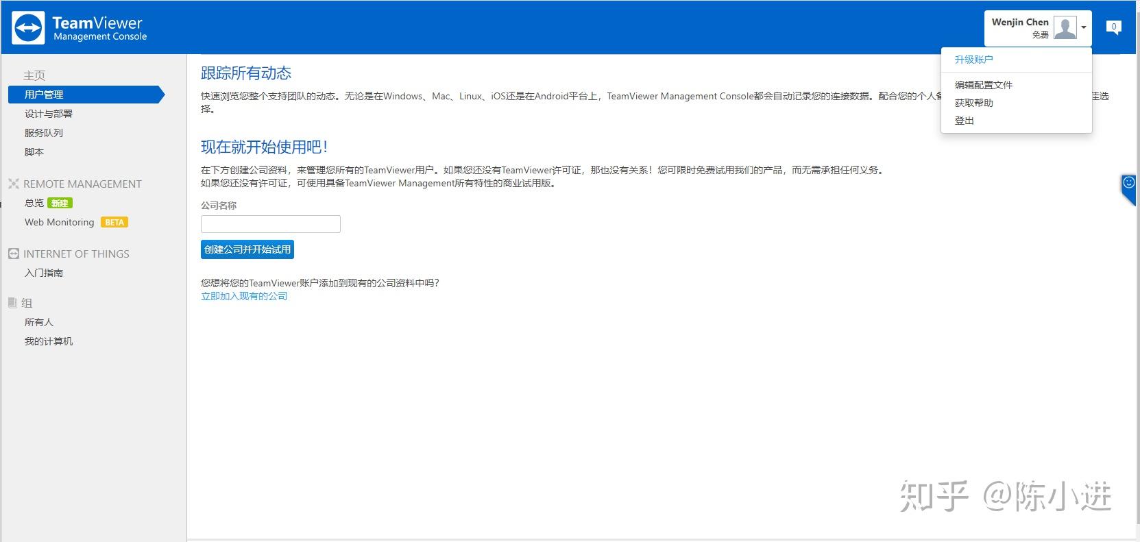This screenshot has width=1140, height=542.
Task: Click the Wenjin Chen account name
Action: coord(1020,22)
